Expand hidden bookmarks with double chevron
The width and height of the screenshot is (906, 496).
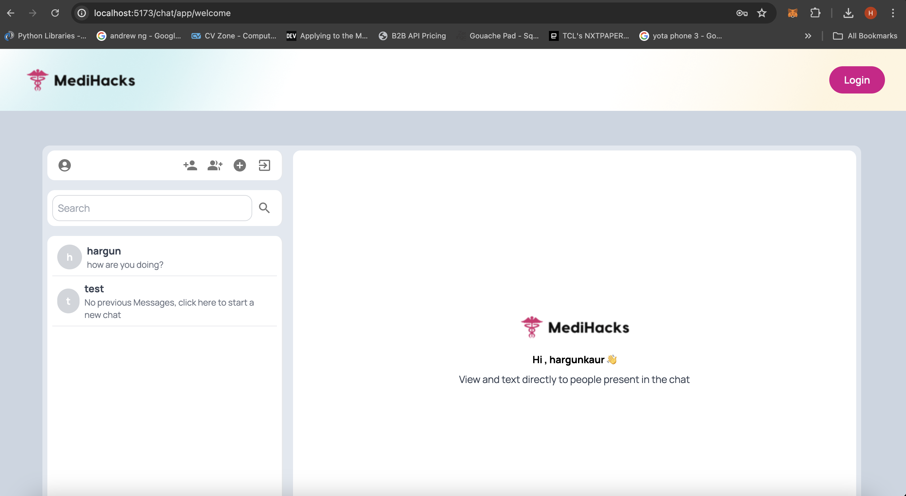click(x=808, y=36)
